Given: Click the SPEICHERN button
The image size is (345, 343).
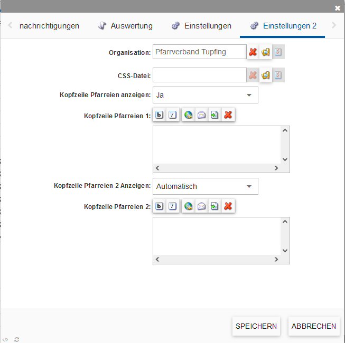Looking at the screenshot, I should (256, 326).
